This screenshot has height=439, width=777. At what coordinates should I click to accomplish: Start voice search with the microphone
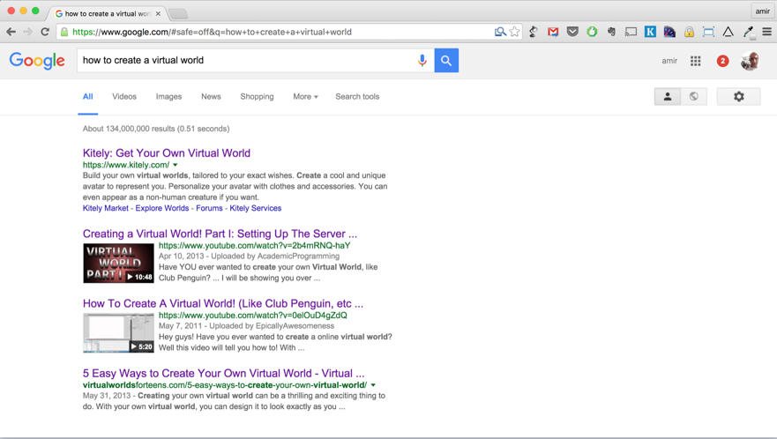[x=422, y=61]
